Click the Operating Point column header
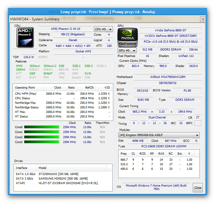The height and width of the screenshot is (203, 215). pyautogui.click(x=28, y=88)
